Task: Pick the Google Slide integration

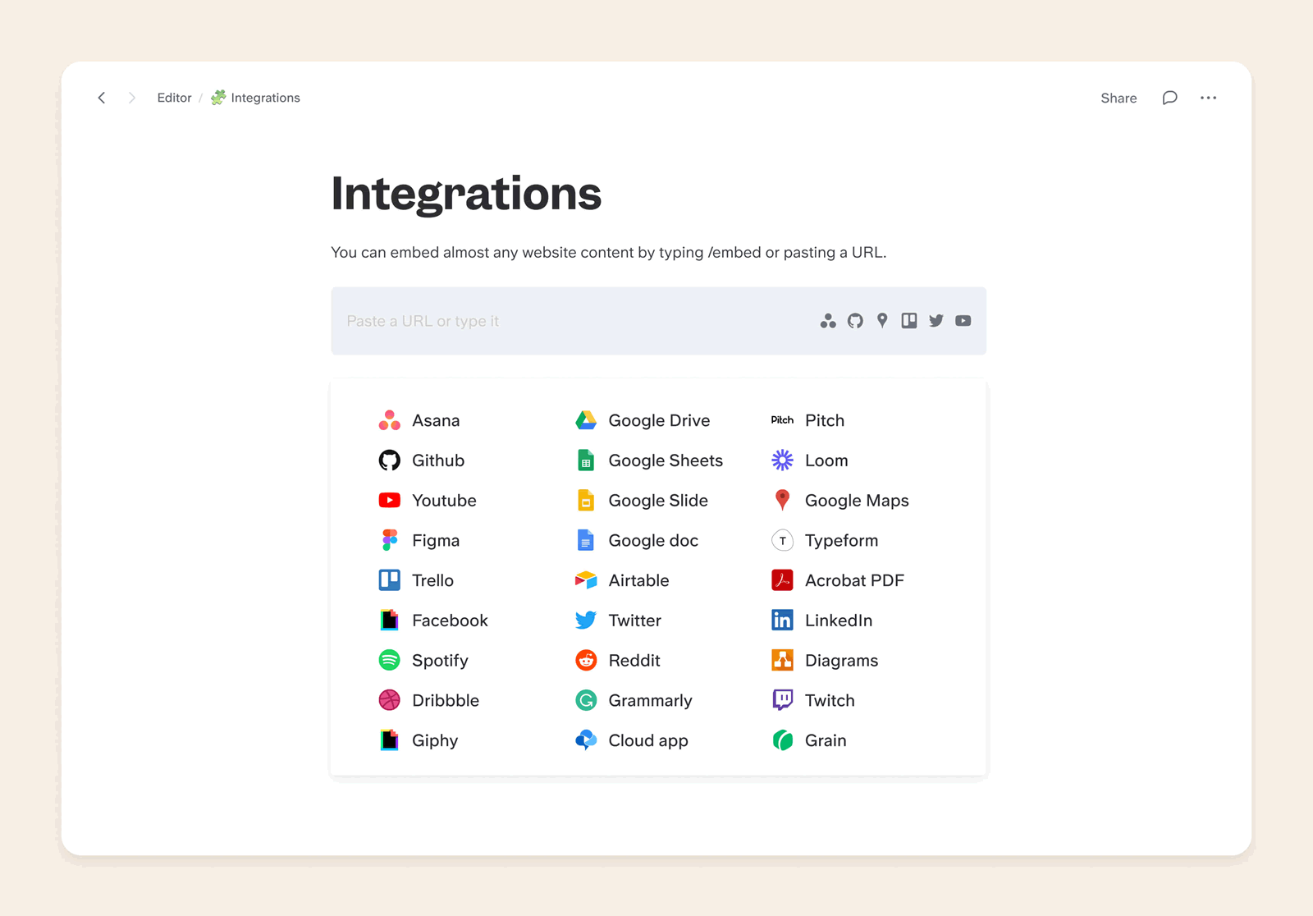Action: click(642, 501)
